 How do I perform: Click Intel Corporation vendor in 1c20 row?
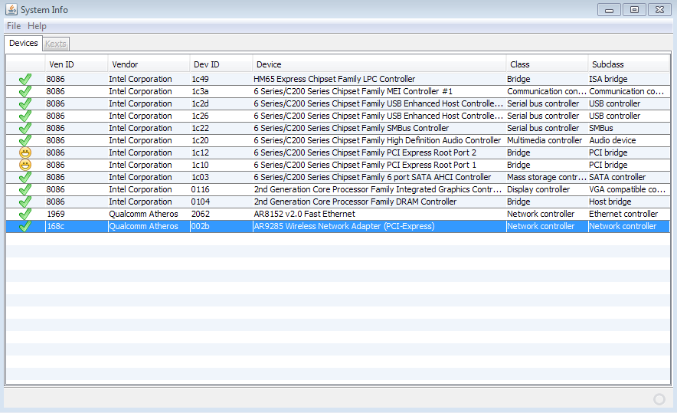point(149,140)
